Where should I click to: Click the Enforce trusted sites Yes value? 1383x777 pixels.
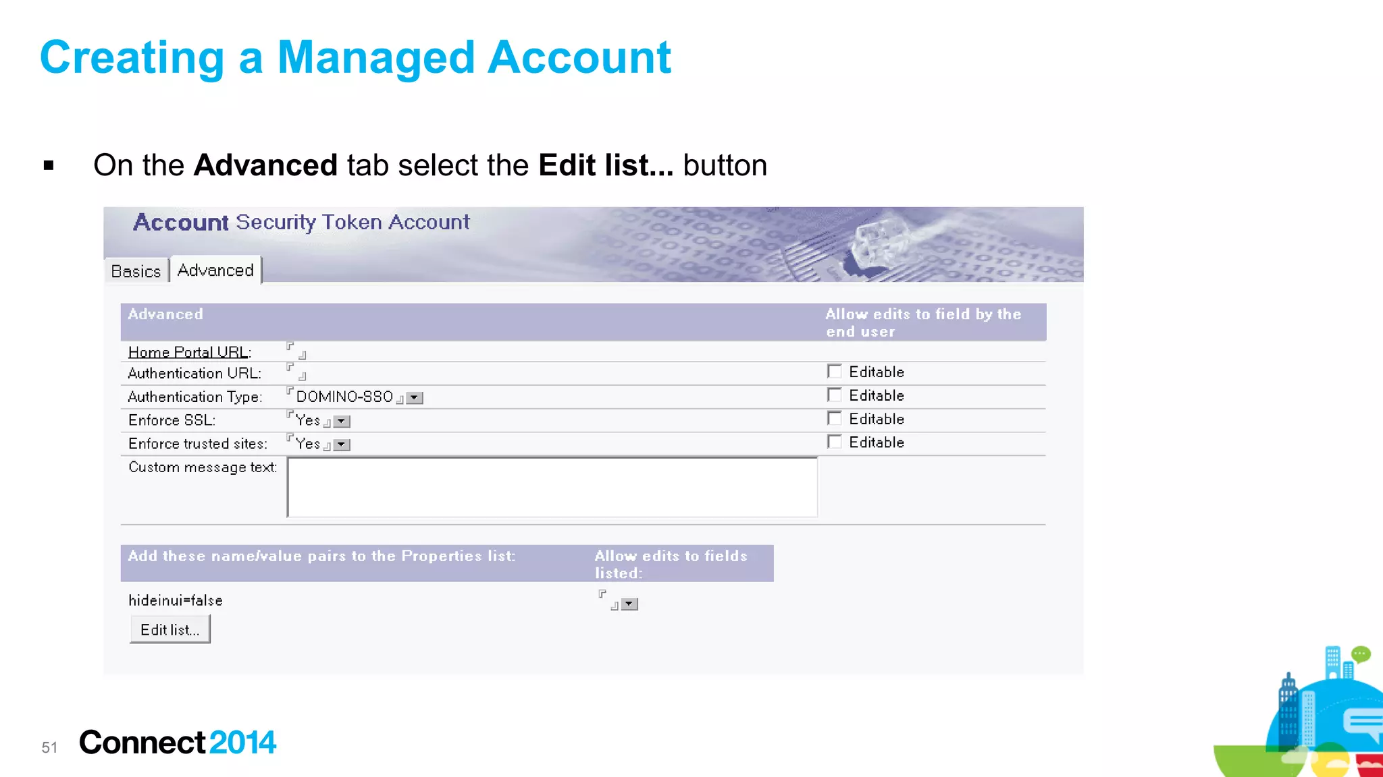click(x=308, y=444)
